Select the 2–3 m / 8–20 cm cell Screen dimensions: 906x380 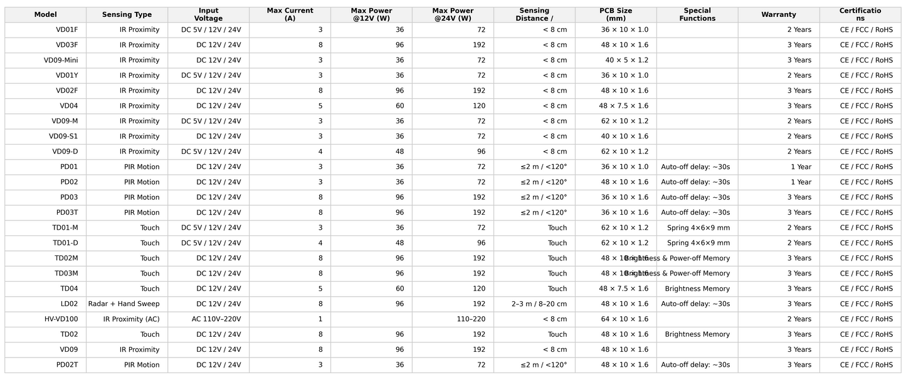coord(539,304)
